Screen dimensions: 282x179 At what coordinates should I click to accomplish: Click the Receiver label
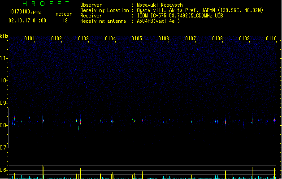point(91,16)
